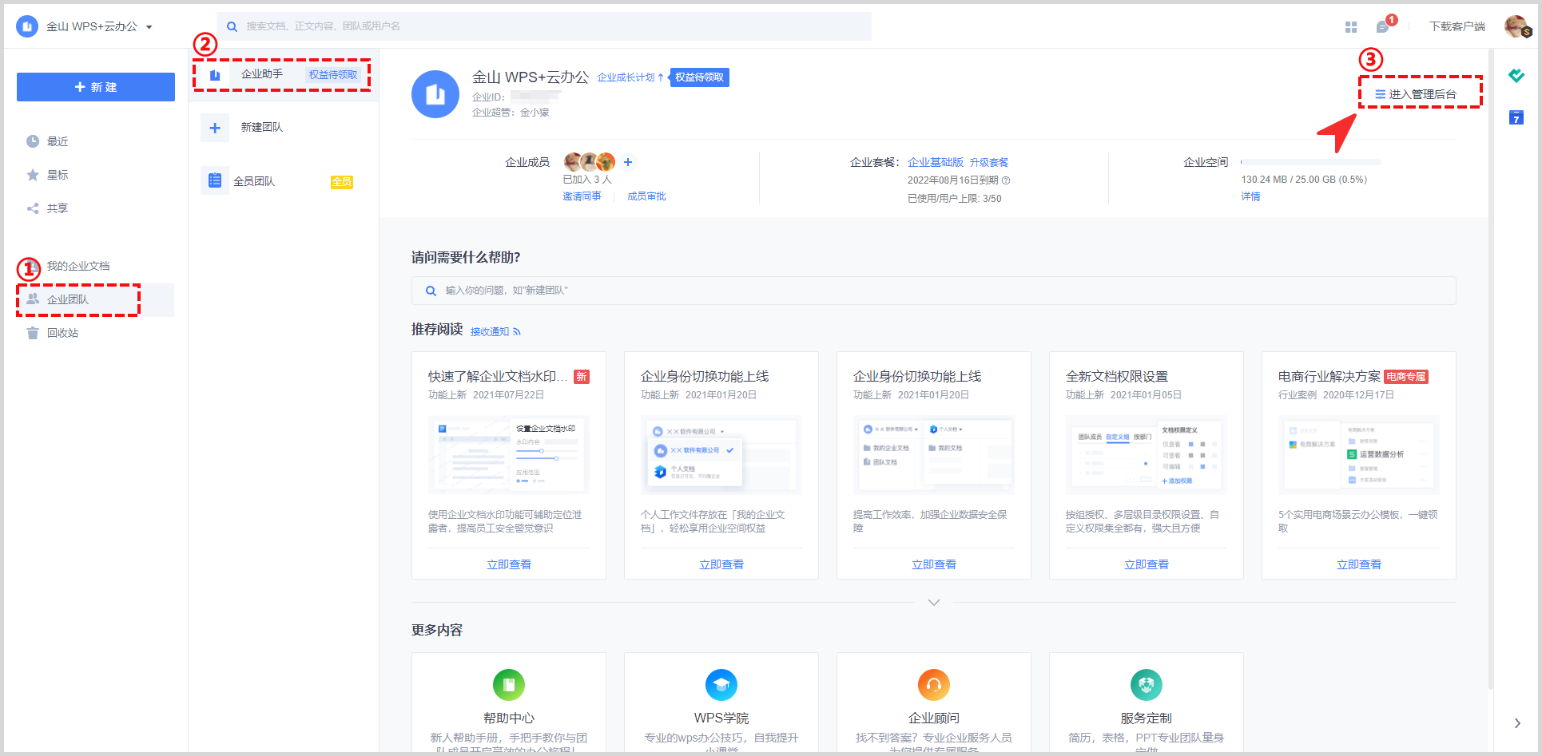Add member with plus icon
The width and height of the screenshot is (1542, 756).
(628, 162)
